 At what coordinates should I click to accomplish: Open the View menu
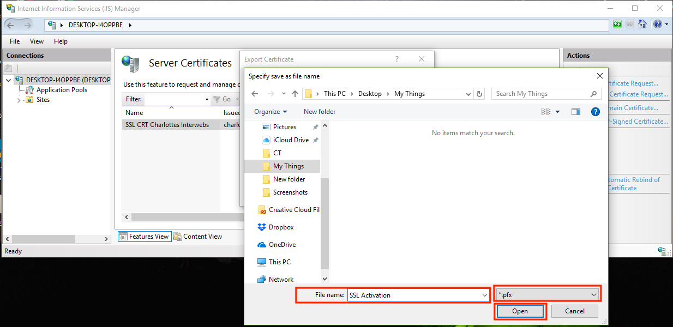[x=37, y=41]
